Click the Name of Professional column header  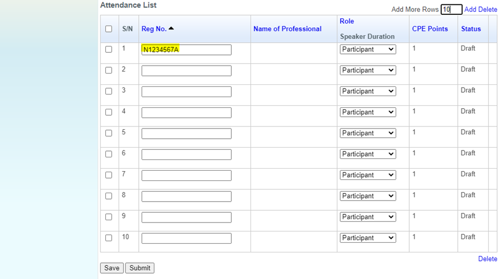pos(287,29)
